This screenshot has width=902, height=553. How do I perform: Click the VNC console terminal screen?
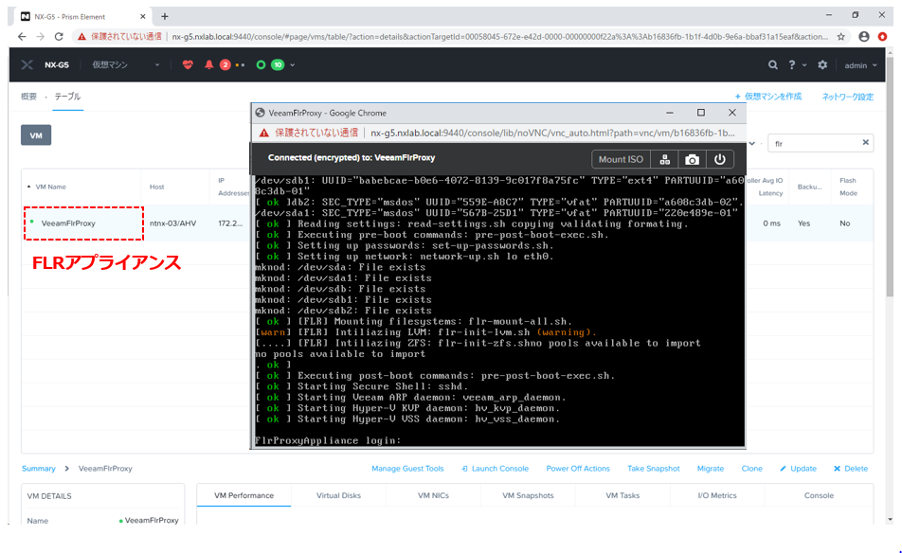[x=498, y=311]
